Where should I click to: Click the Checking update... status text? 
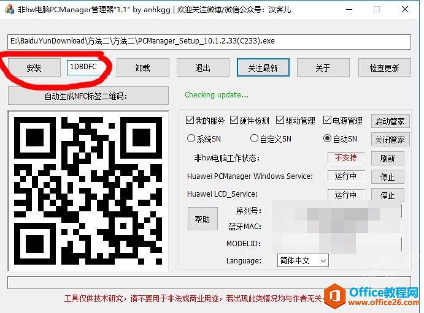pyautogui.click(x=217, y=95)
